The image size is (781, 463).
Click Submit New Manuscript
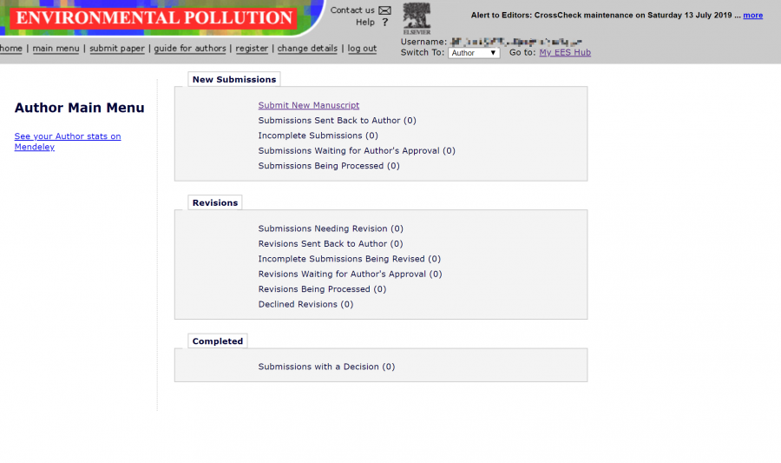(308, 105)
